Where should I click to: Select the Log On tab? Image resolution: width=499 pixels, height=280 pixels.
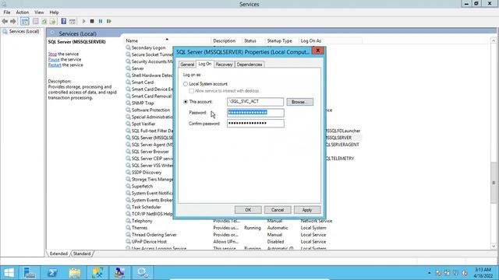click(204, 64)
